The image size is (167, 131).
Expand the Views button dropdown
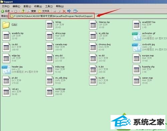click(x=77, y=11)
